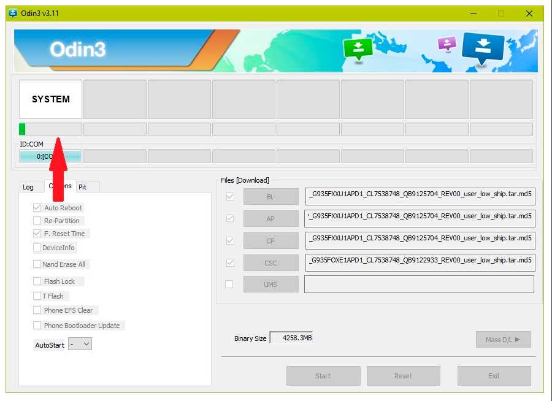Toggle the checkbox beside the CP button

pos(230,240)
